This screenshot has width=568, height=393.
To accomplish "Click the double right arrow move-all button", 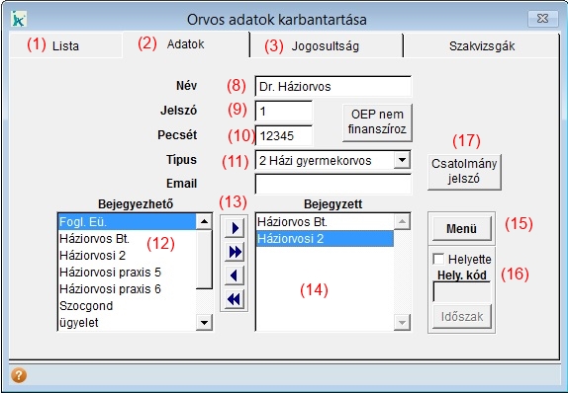I will [x=234, y=252].
